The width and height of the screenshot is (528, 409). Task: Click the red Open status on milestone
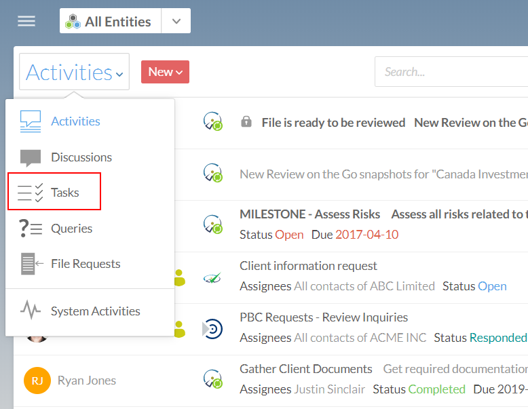point(289,235)
